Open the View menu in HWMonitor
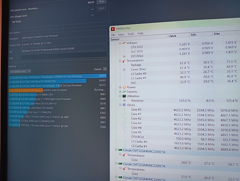240x181 pixels. 121,35
